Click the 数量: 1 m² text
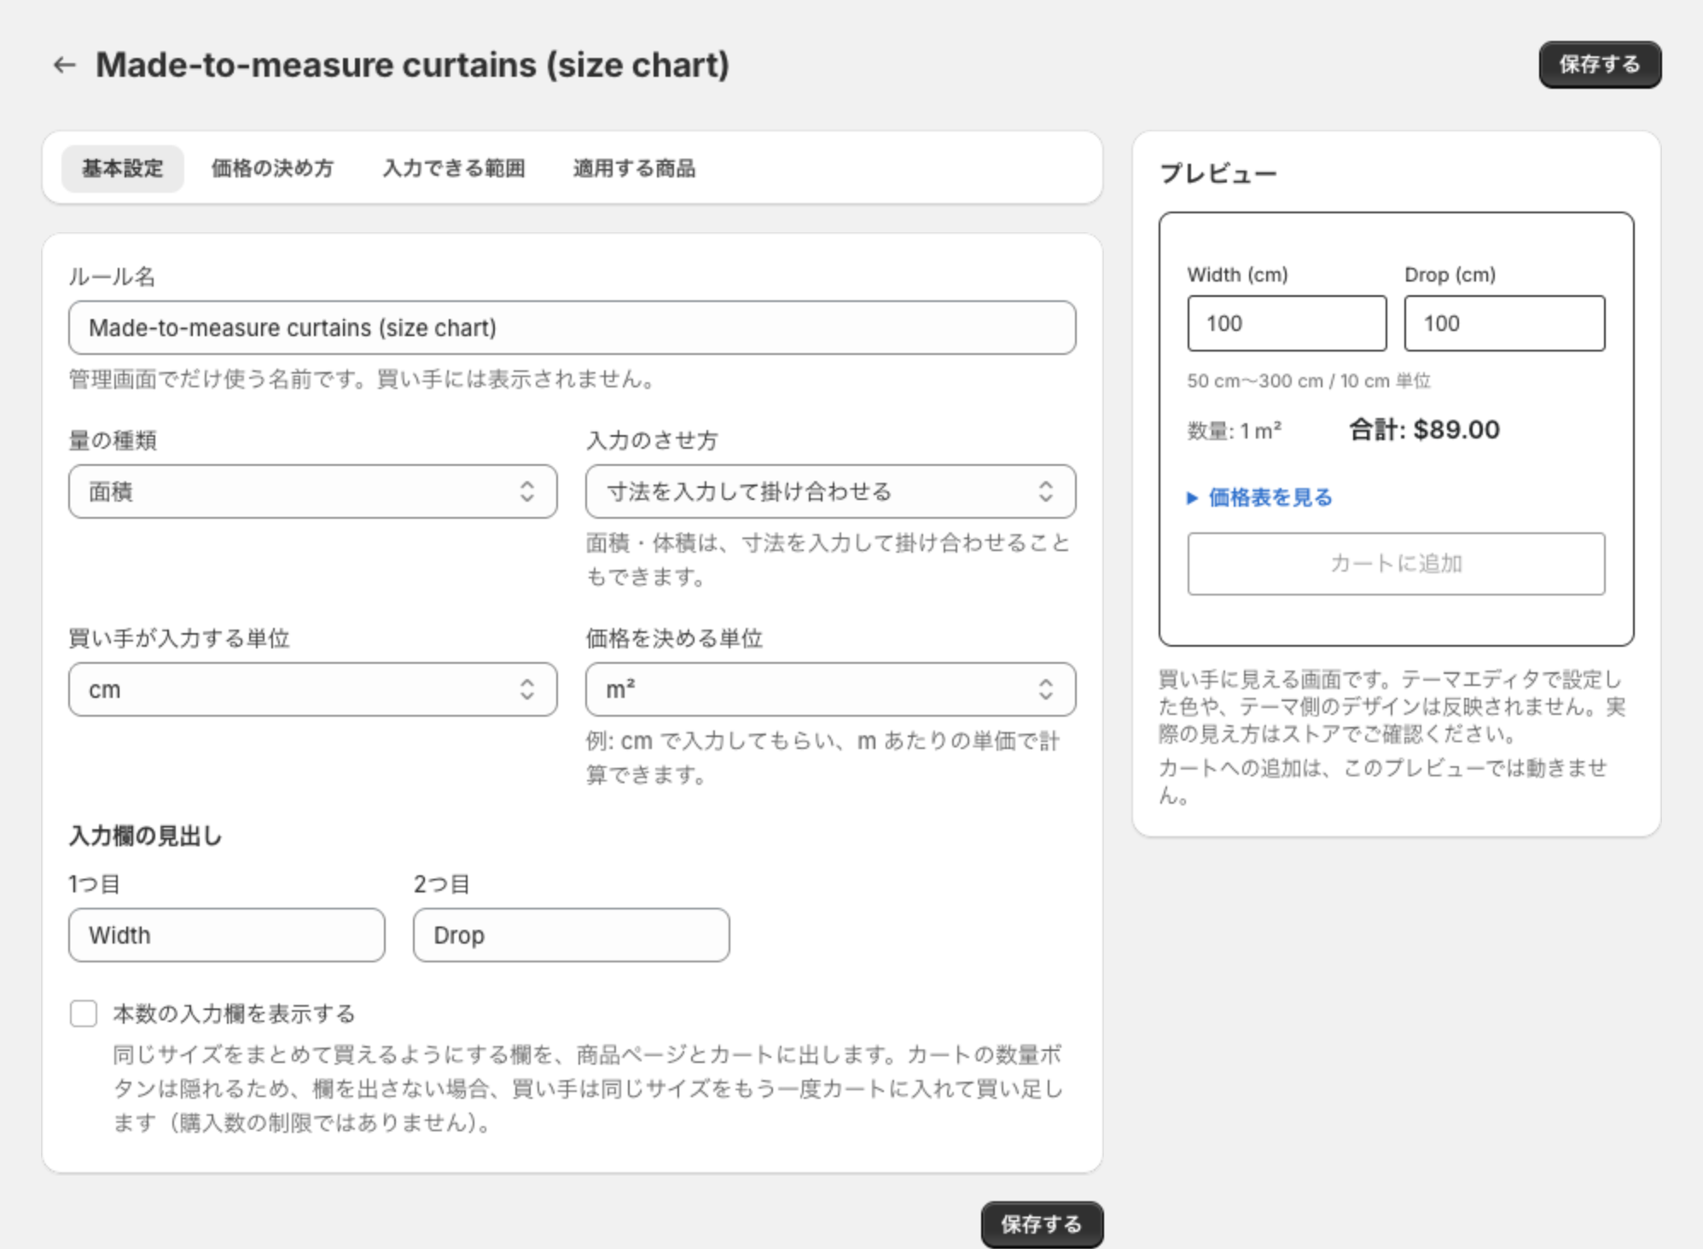1703x1249 pixels. (1235, 431)
